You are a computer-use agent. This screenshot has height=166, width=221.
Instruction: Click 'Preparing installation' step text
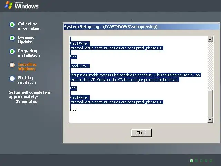tap(29, 53)
